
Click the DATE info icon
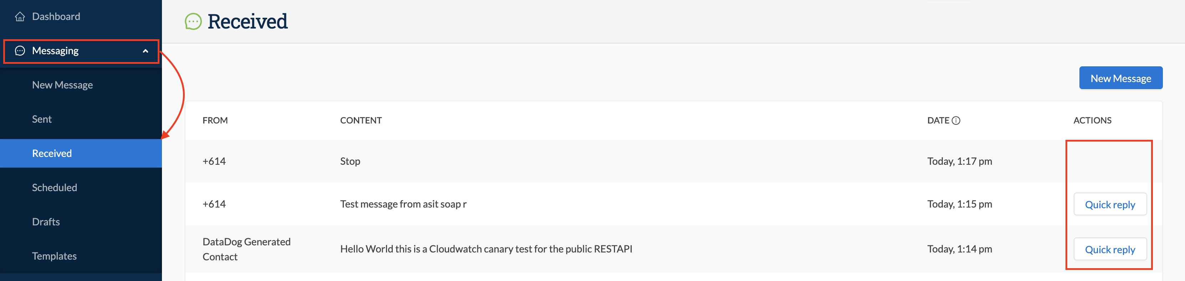[x=956, y=121]
